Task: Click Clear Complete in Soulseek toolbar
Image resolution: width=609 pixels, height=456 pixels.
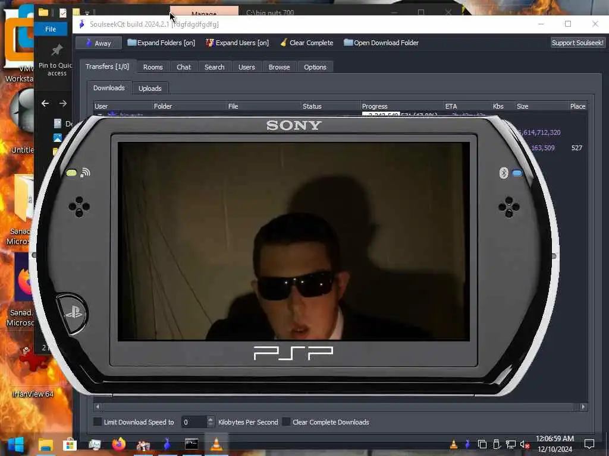Action: [306, 43]
